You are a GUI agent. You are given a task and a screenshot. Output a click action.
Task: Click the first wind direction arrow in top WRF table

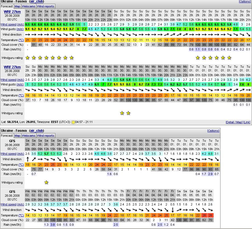point(27,35)
